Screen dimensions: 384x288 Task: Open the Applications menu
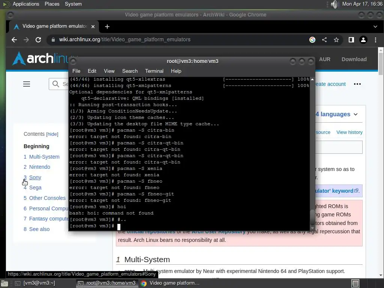coord(26,4)
